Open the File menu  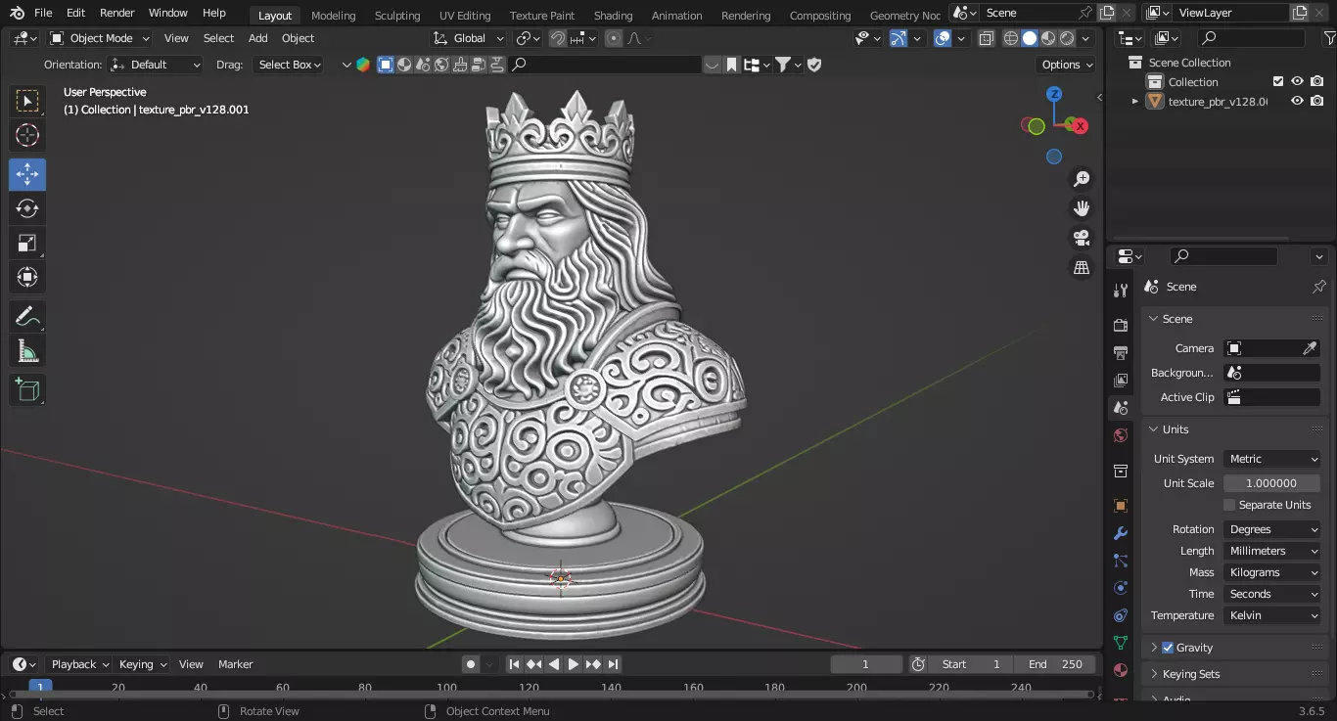[43, 13]
